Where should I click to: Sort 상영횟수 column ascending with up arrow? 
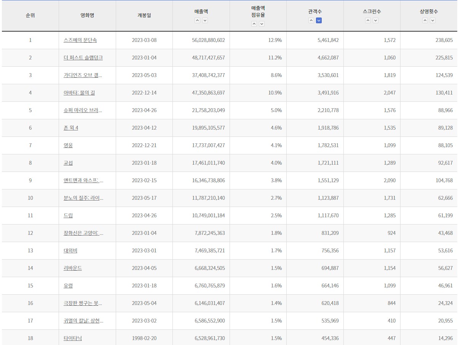[425, 21]
